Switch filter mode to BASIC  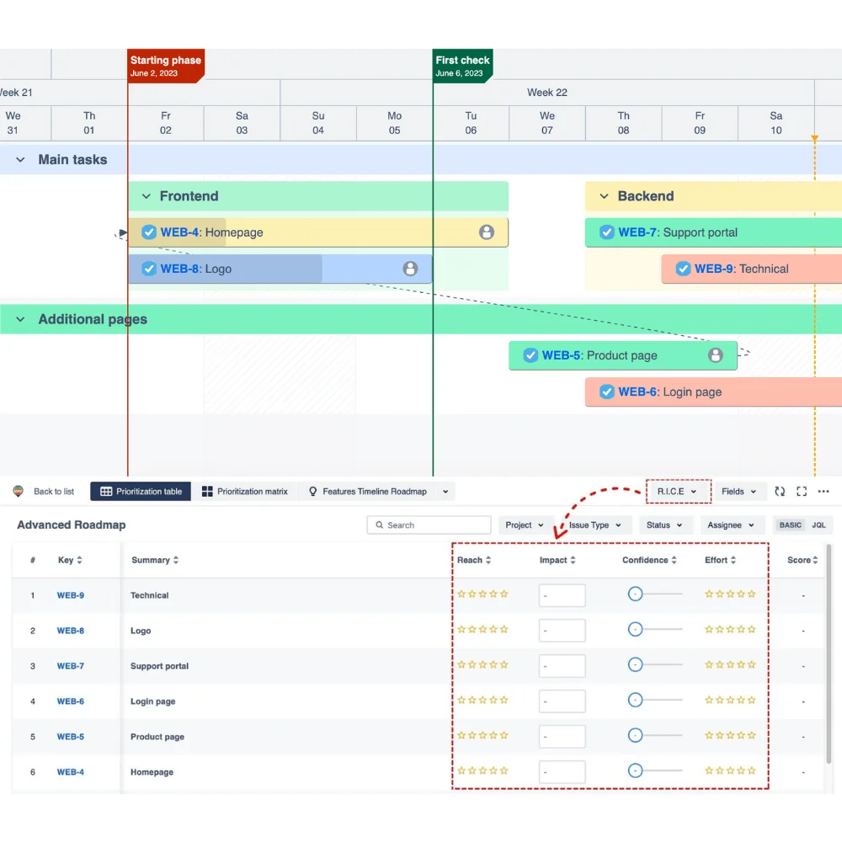click(790, 525)
